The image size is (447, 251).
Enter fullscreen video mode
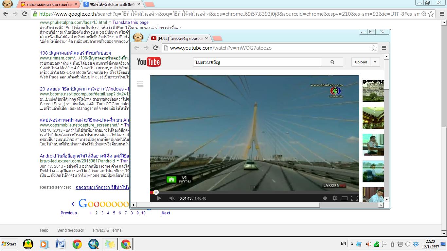(354, 198)
